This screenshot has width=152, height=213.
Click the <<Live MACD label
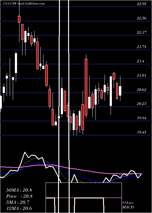tap(128, 205)
